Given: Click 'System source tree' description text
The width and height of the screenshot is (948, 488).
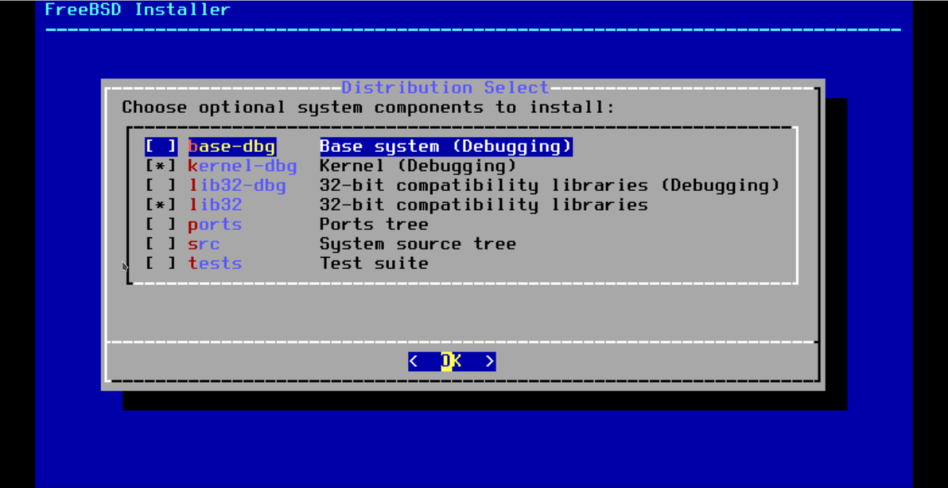Looking at the screenshot, I should point(418,244).
